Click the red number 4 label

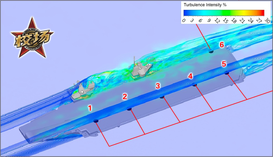pos(190,76)
